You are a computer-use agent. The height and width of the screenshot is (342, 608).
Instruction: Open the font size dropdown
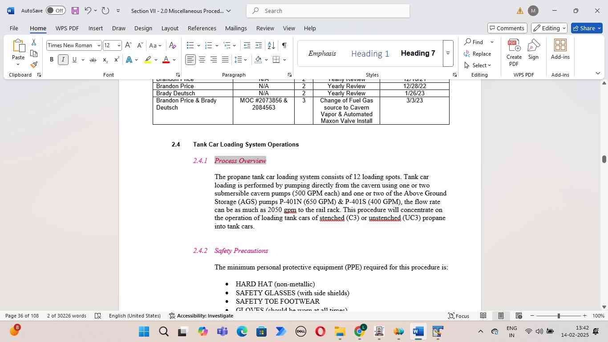click(x=118, y=45)
